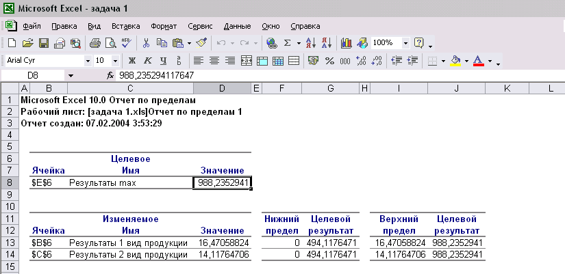The height and width of the screenshot is (274, 565).
Task: Toggle bold Ж formatting
Action: 132,61
